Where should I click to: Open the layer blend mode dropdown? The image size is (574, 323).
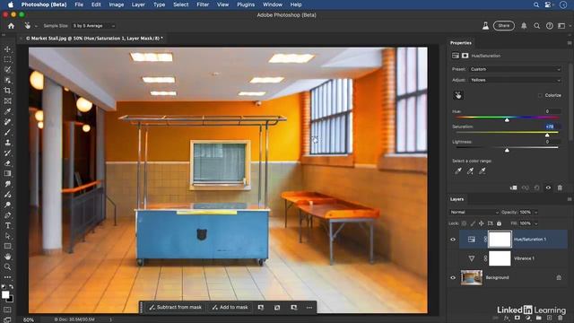(x=474, y=213)
